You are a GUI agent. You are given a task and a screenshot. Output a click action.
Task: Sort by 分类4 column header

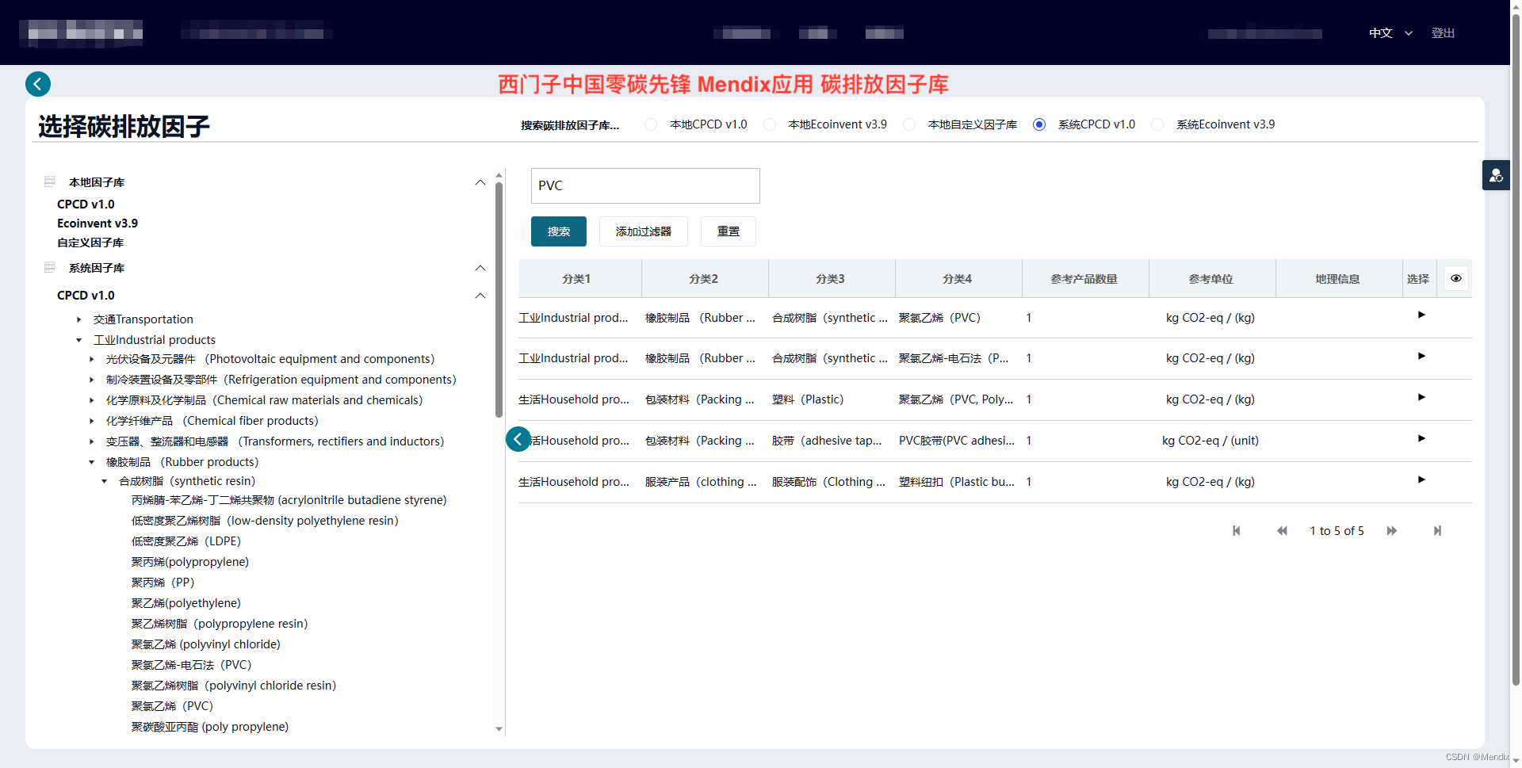pyautogui.click(x=958, y=279)
